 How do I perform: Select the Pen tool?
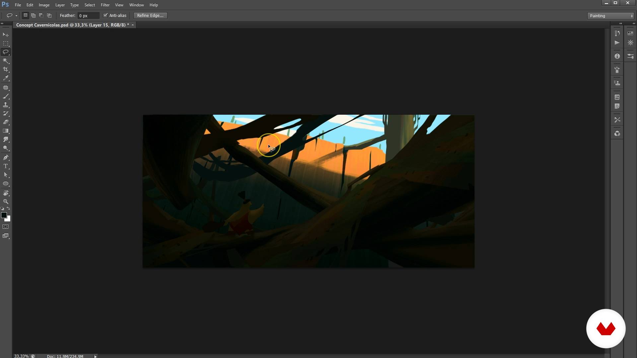6,157
